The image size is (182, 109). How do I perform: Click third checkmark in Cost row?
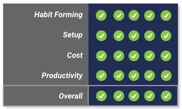point(134,56)
